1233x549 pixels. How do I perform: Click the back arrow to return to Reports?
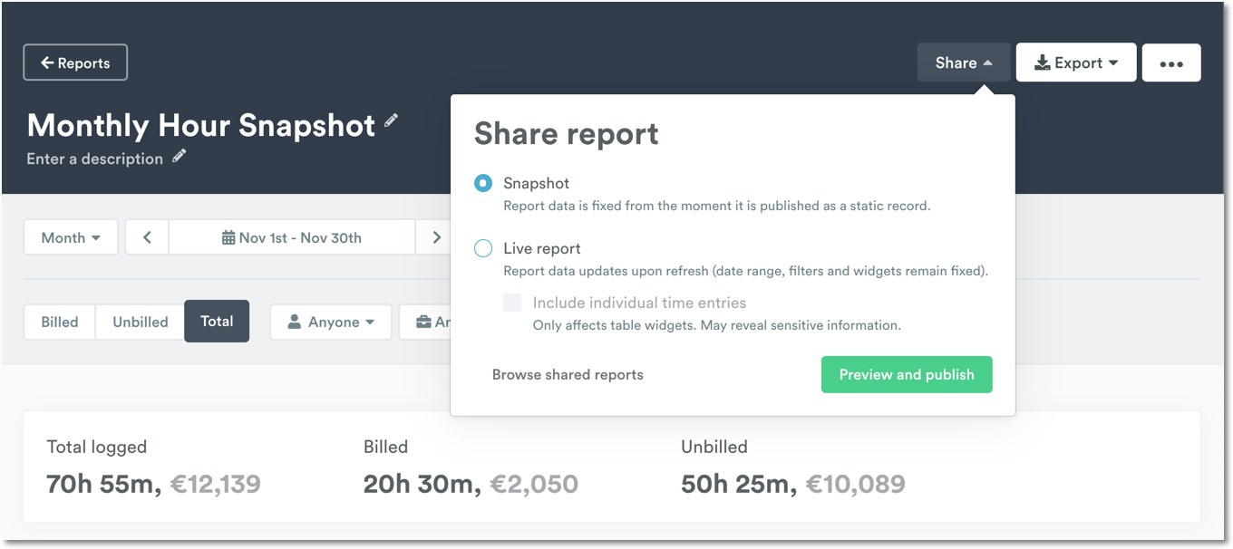48,62
